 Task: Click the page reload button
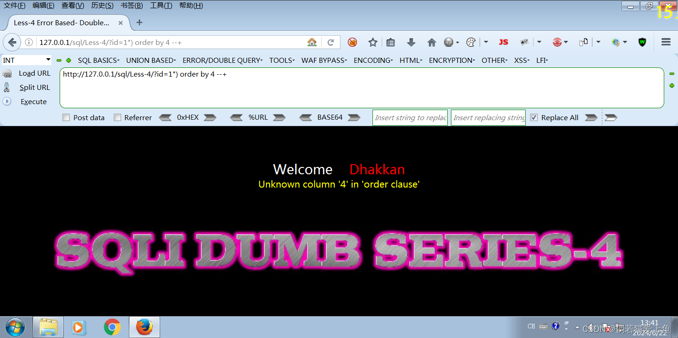click(x=331, y=42)
